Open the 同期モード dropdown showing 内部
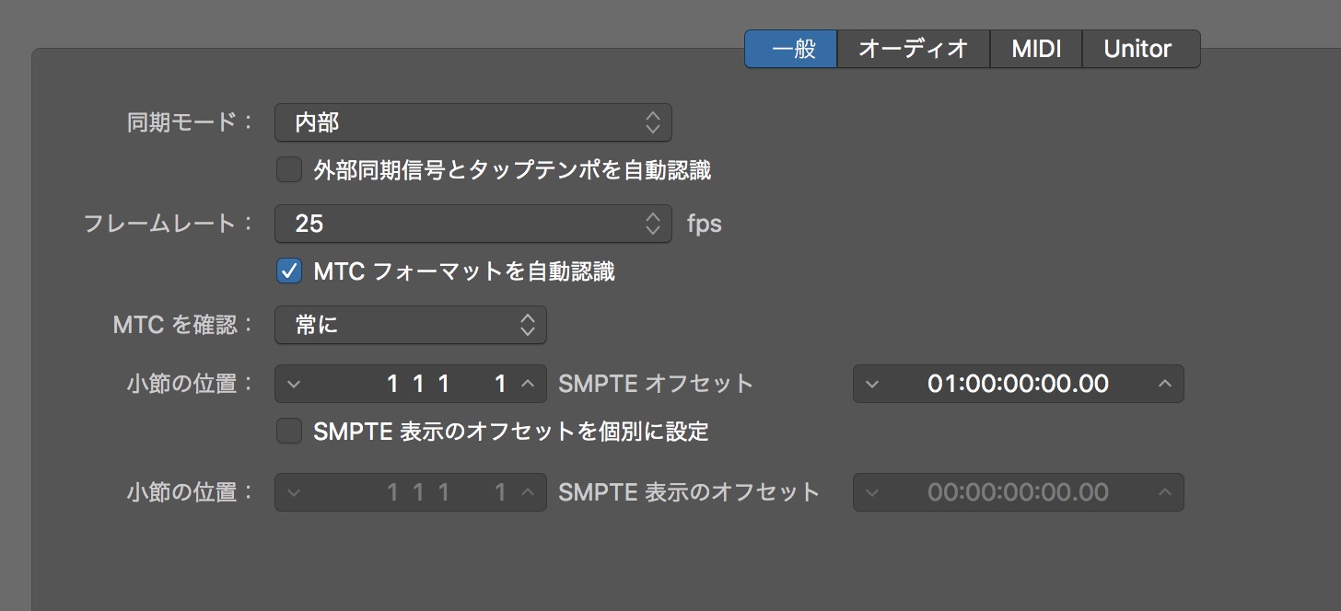The height and width of the screenshot is (611, 1341). (x=473, y=122)
